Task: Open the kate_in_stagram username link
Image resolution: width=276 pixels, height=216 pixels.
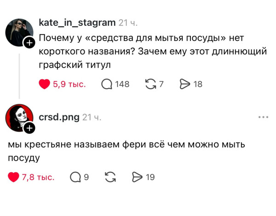Action: pyautogui.click(x=77, y=23)
